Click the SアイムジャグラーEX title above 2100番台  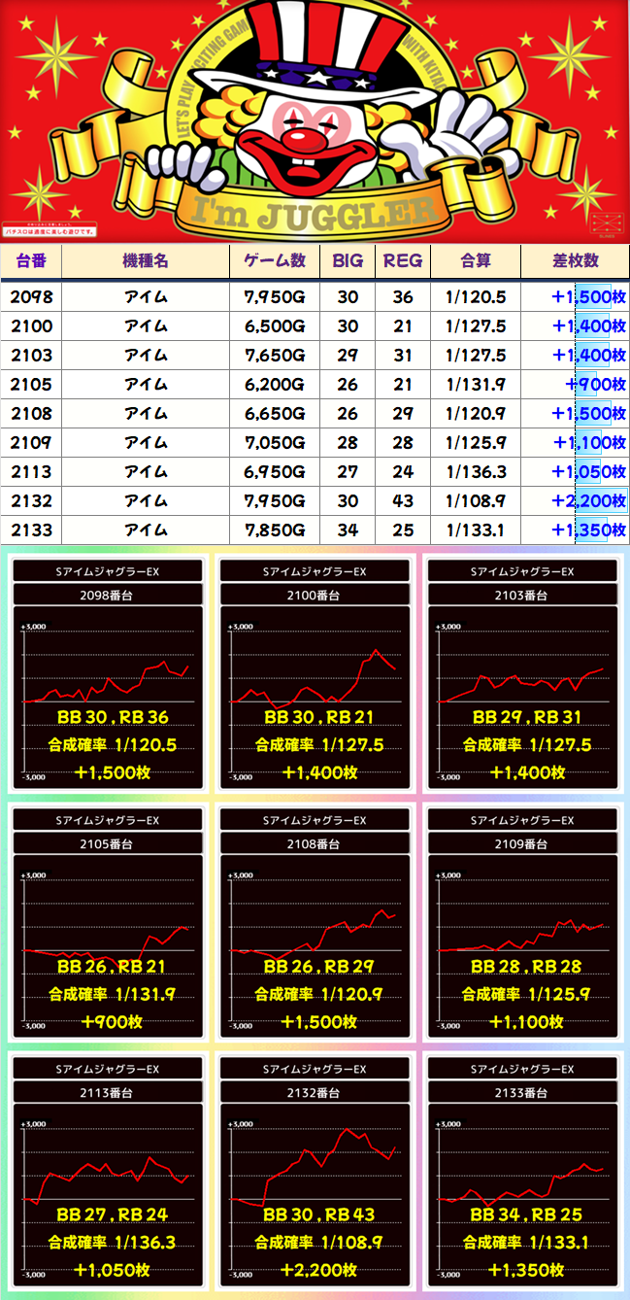pyautogui.click(x=315, y=571)
